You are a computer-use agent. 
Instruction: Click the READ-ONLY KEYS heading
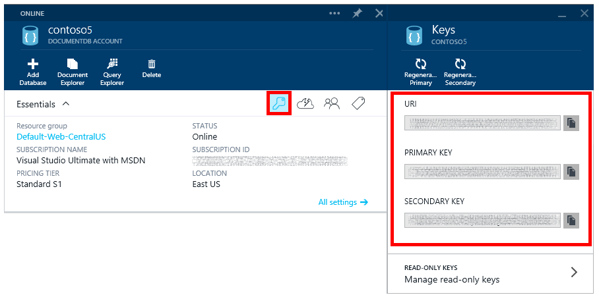pos(431,267)
